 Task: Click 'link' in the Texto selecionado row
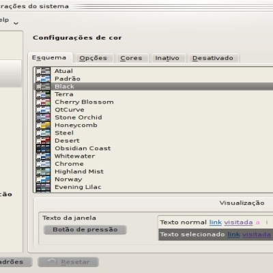coord(233,234)
